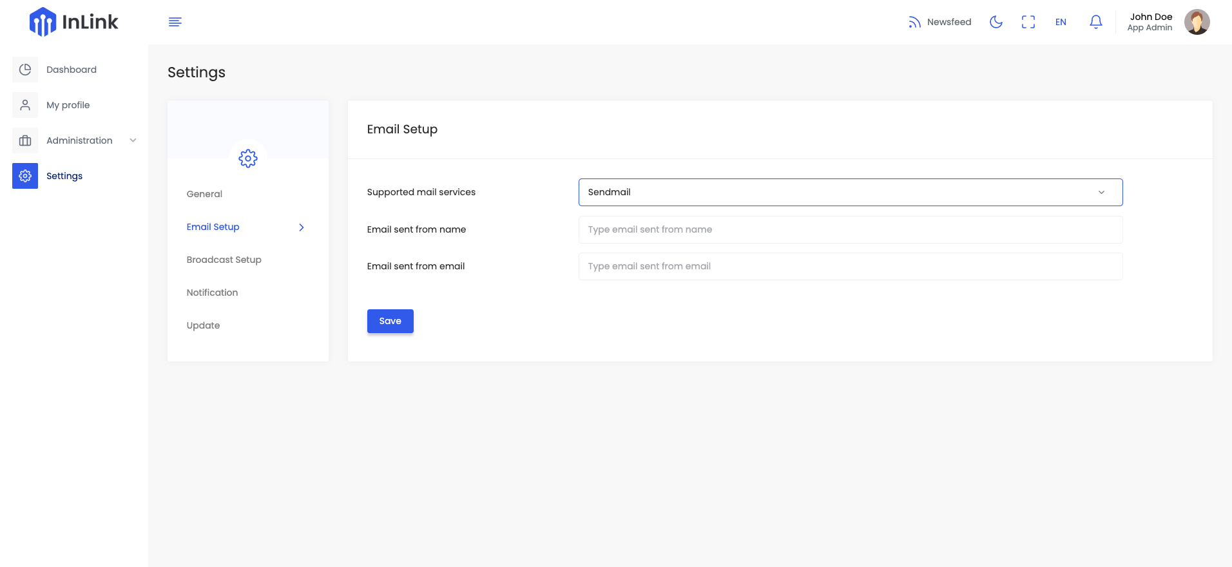Switch to the General settings tab
Screen dimensions: 1232x567
coord(204,194)
